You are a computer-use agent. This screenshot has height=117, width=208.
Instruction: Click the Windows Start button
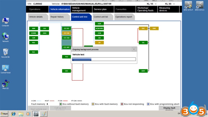[4, 114]
